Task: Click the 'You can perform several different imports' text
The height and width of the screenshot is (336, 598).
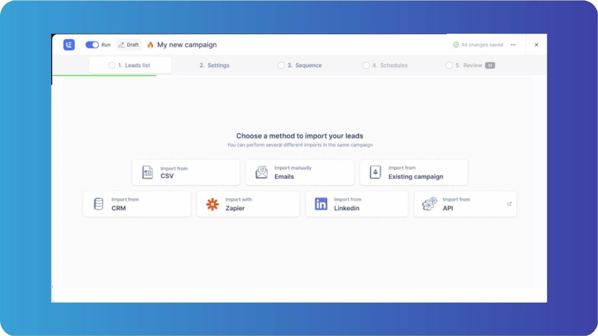Action: pos(300,145)
